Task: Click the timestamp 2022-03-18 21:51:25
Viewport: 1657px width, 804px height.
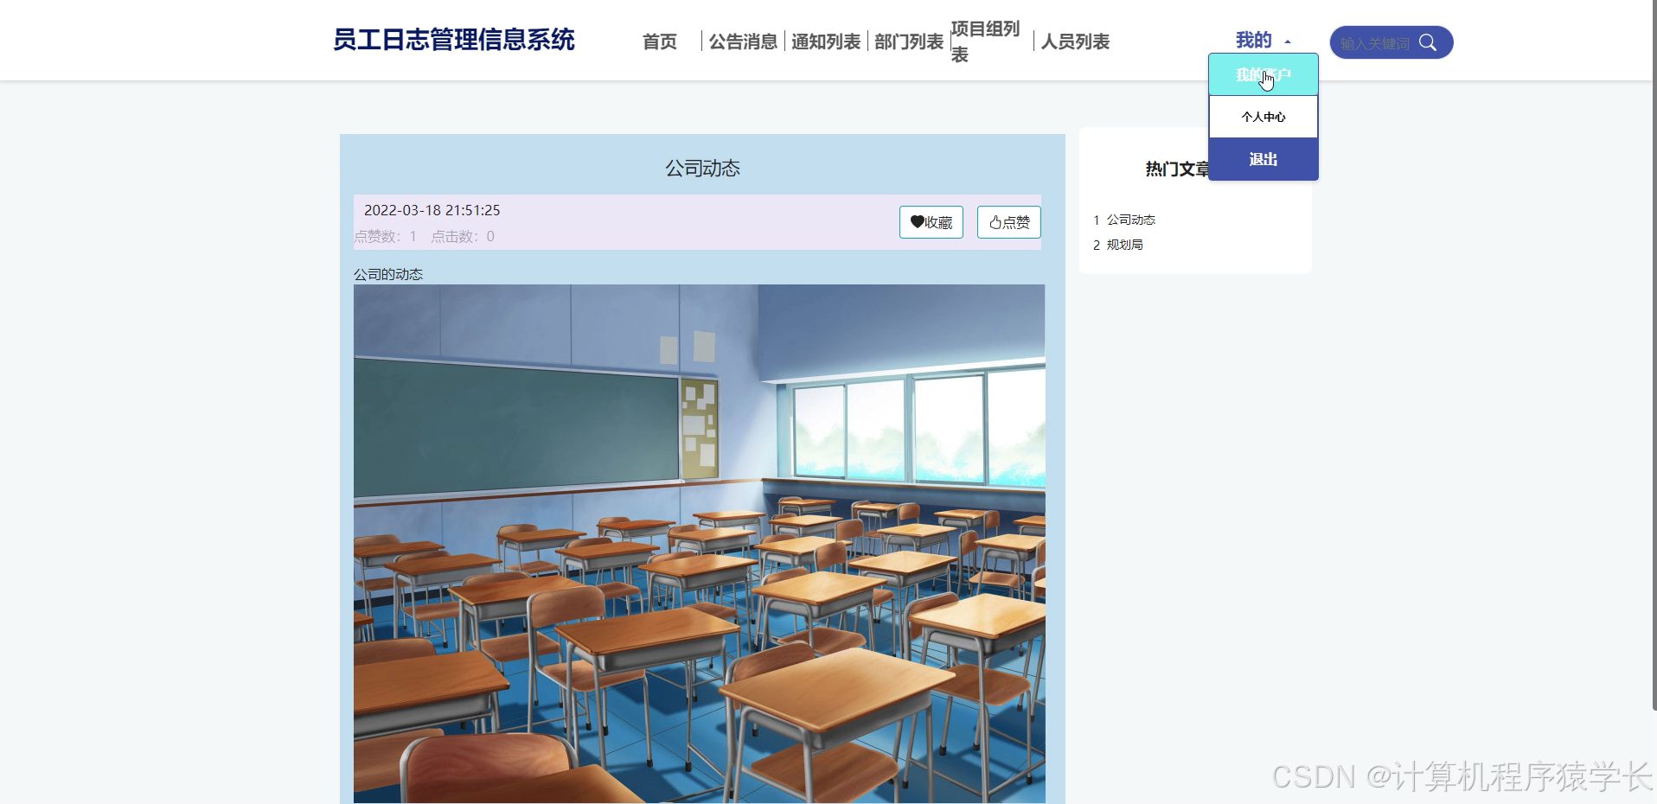Action: click(432, 210)
